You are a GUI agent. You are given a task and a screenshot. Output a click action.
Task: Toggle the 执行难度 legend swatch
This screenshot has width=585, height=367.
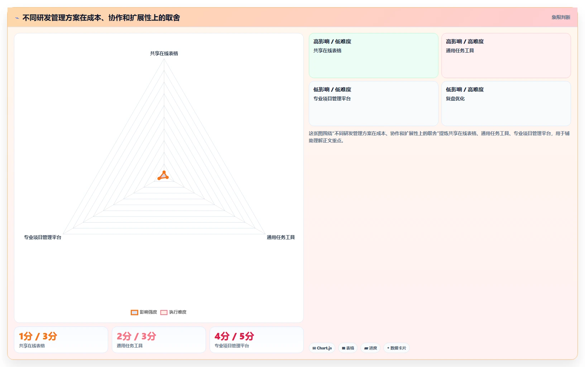164,312
